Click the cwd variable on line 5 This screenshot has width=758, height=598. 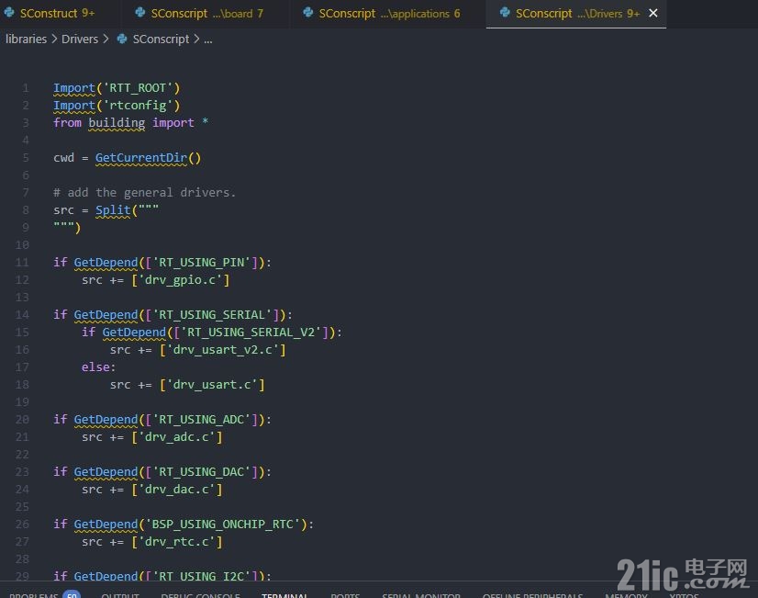pyautogui.click(x=64, y=158)
